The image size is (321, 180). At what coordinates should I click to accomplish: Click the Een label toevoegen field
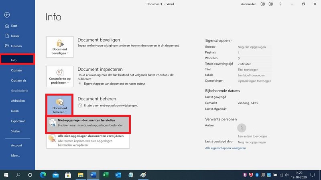(x=254, y=75)
